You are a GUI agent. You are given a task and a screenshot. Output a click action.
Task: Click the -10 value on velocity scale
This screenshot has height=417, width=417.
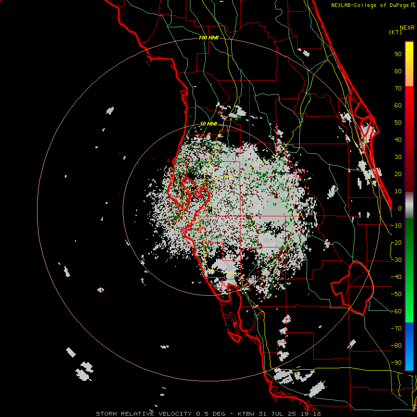(396, 226)
